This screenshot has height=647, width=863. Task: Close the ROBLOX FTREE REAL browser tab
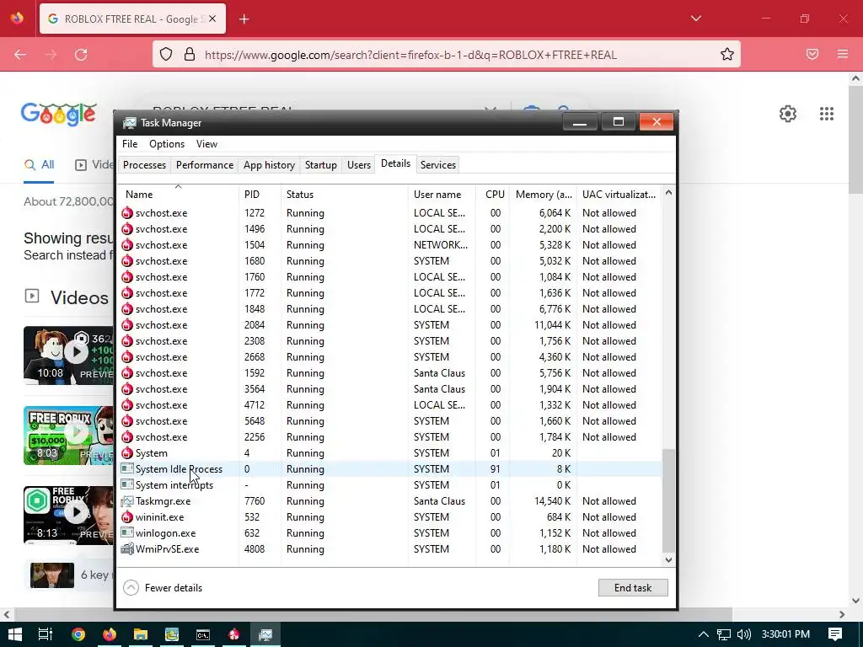pos(212,19)
